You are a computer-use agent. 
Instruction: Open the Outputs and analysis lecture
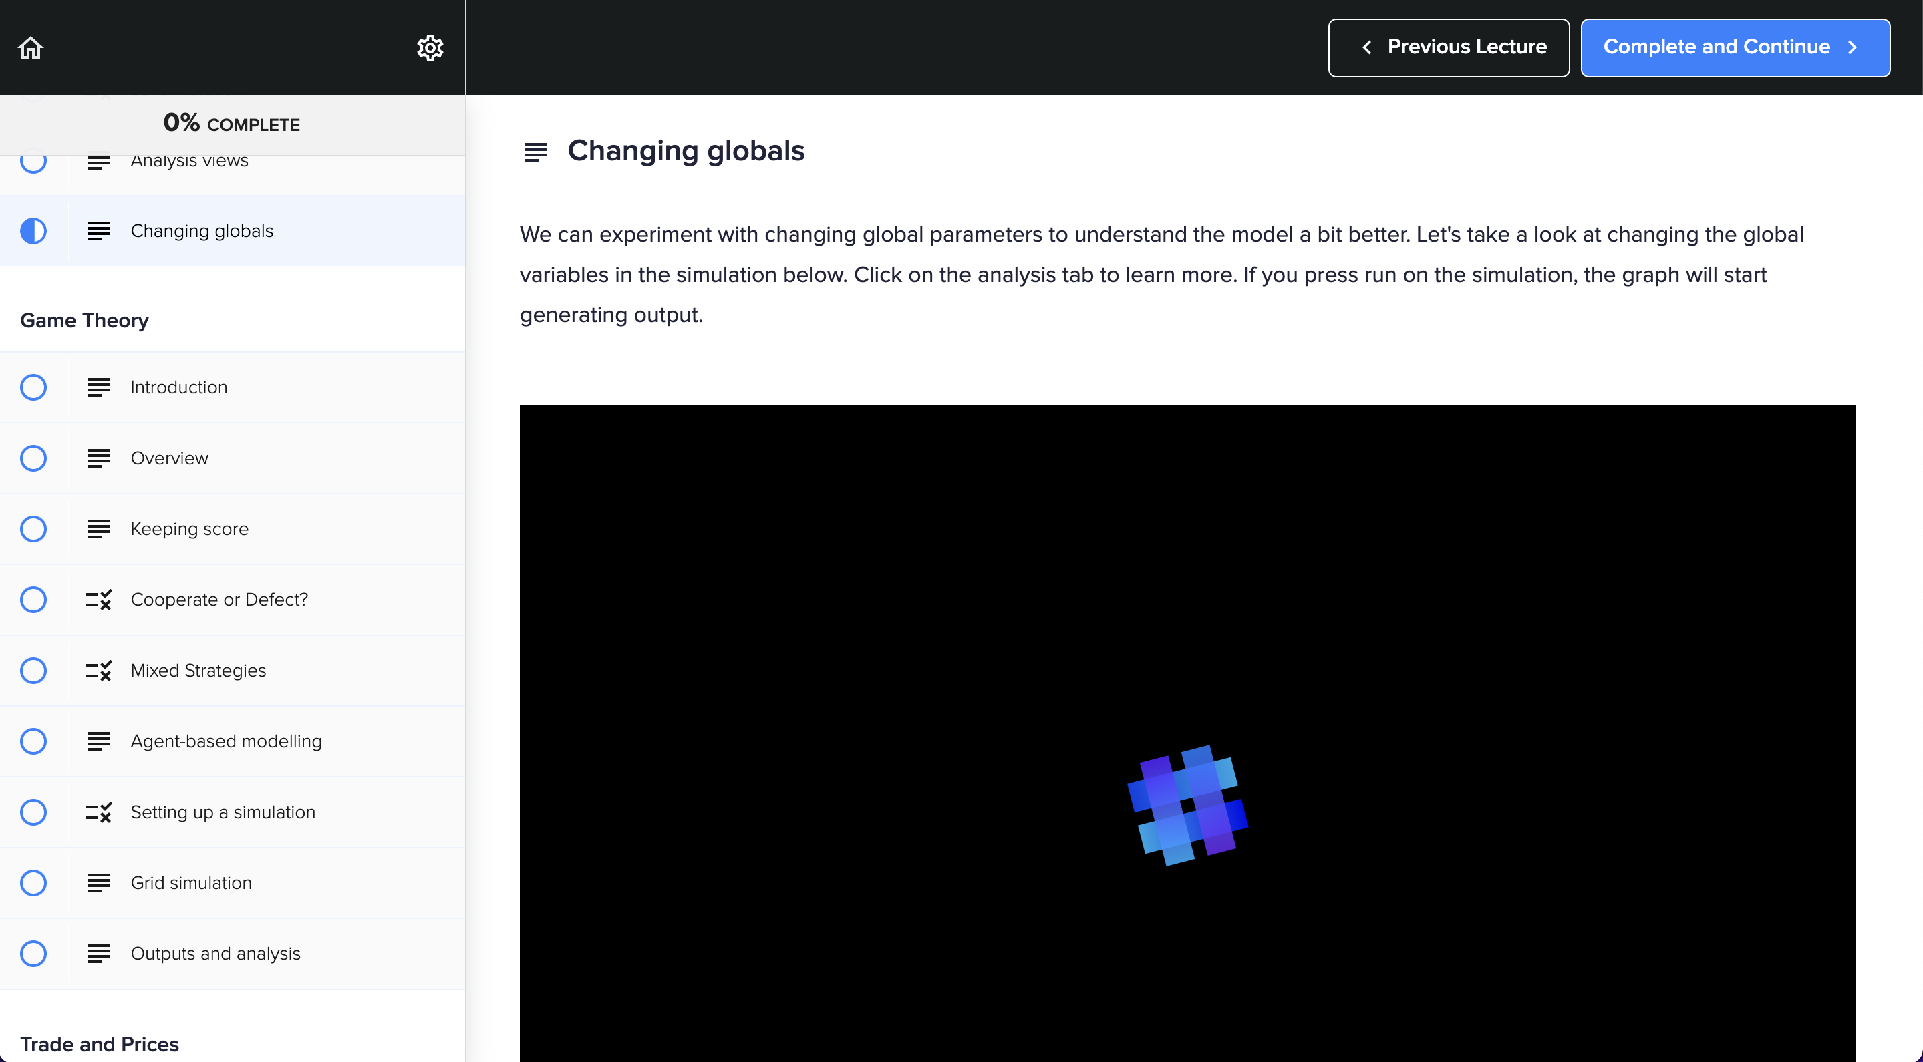215,954
